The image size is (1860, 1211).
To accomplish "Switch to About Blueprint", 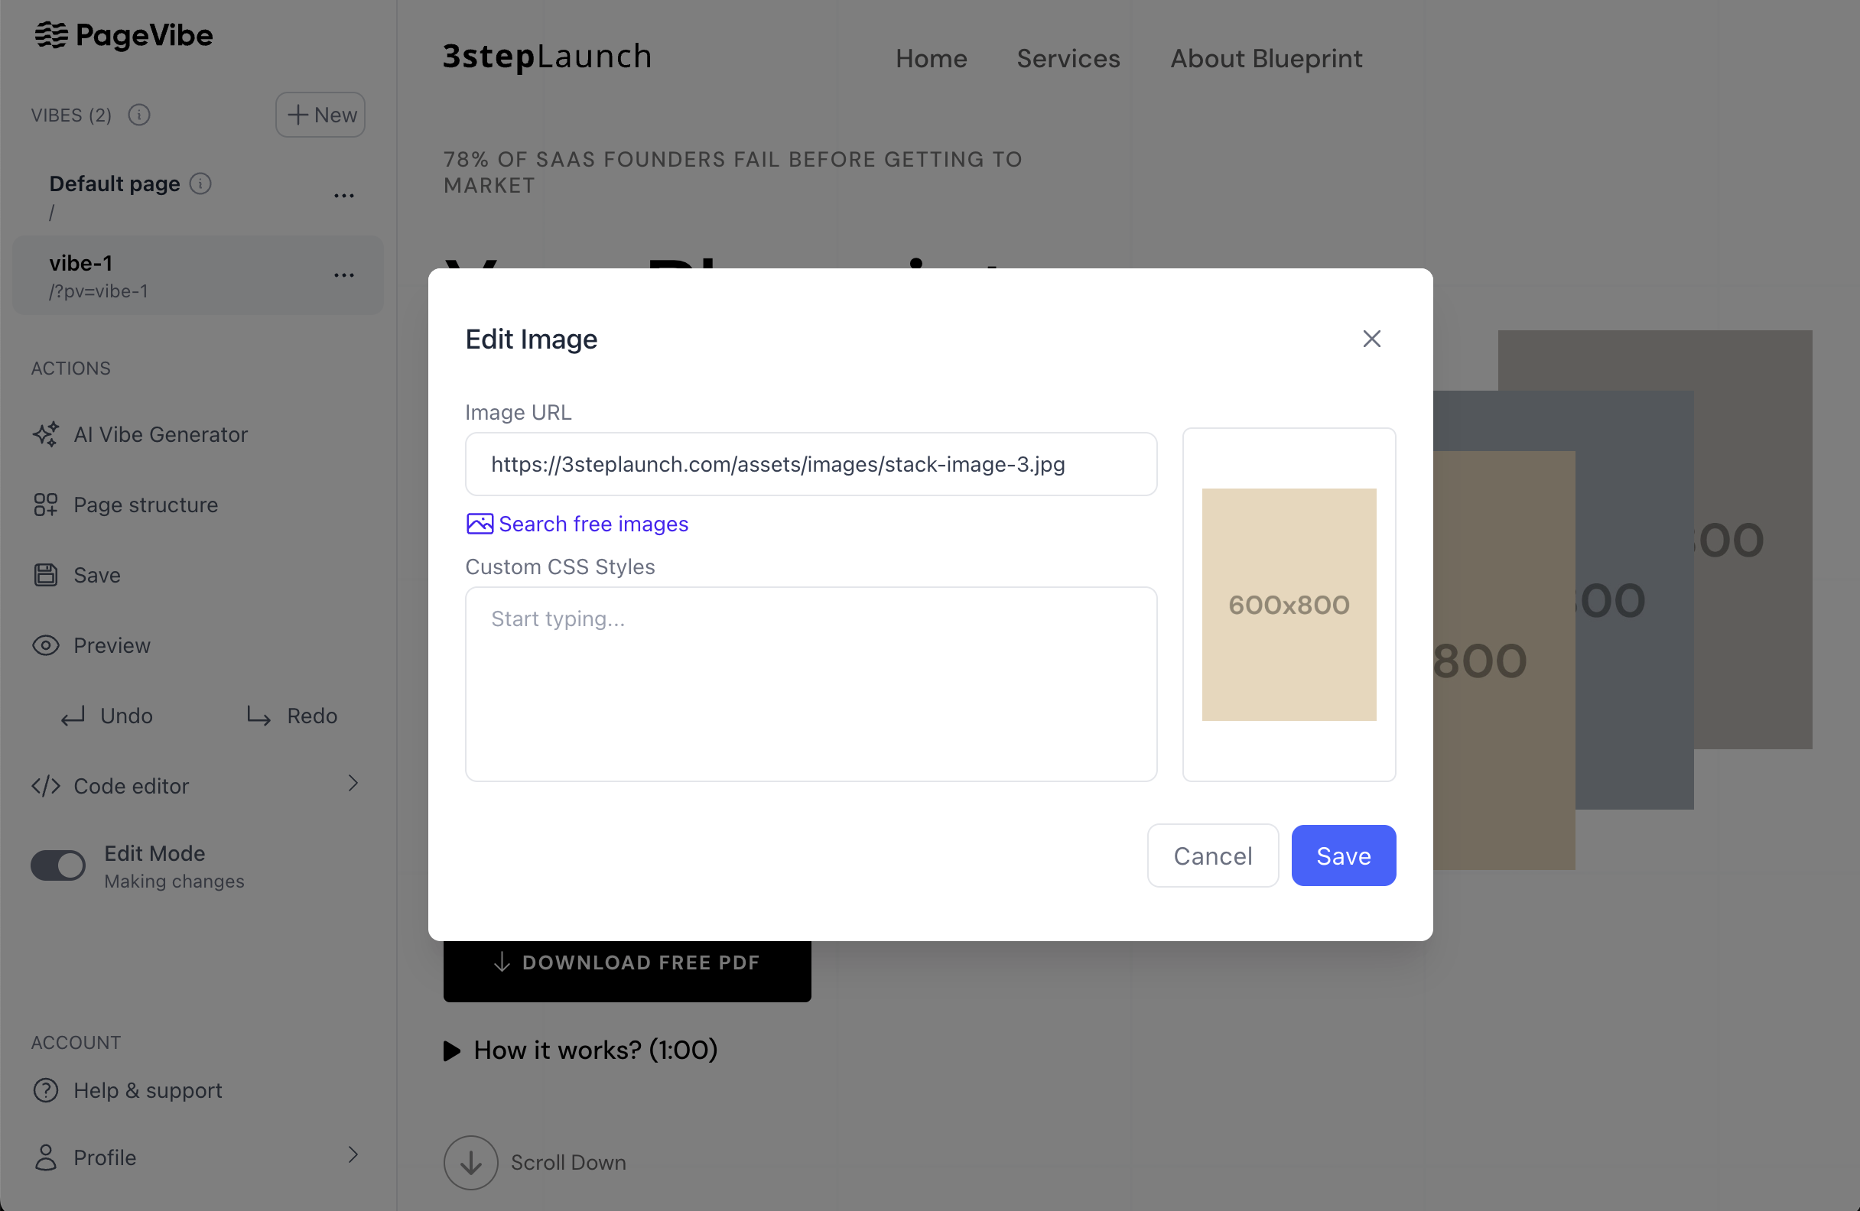I will point(1265,58).
